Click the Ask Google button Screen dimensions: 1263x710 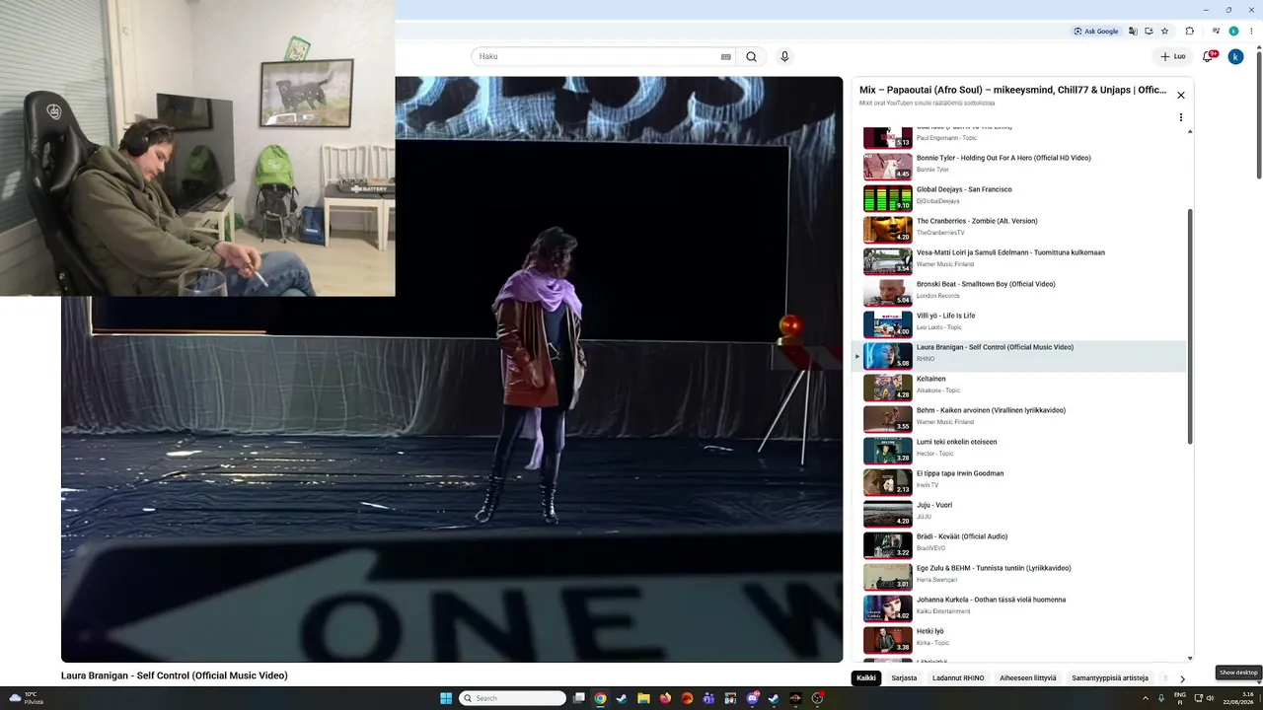point(1096,31)
